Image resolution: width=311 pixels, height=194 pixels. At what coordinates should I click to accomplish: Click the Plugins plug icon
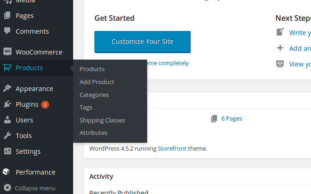[7, 104]
